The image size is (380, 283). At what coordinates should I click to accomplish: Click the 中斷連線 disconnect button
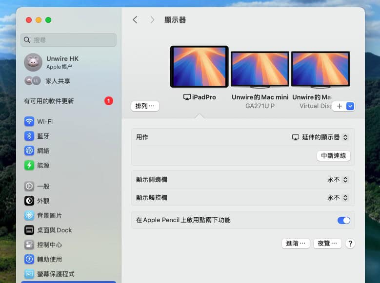(x=333, y=156)
